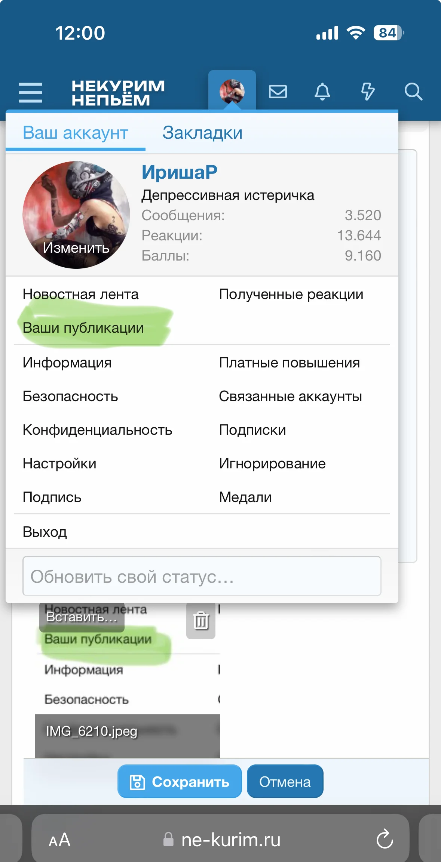The width and height of the screenshot is (441, 862).
Task: Open the private messages envelope icon
Action: pyautogui.click(x=278, y=92)
